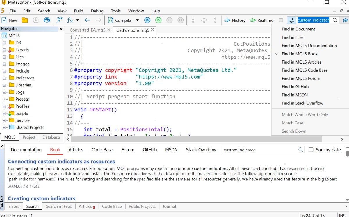The width and height of the screenshot is (349, 217).
Task: Click the VAR insert variable icon
Action: tap(59, 20)
